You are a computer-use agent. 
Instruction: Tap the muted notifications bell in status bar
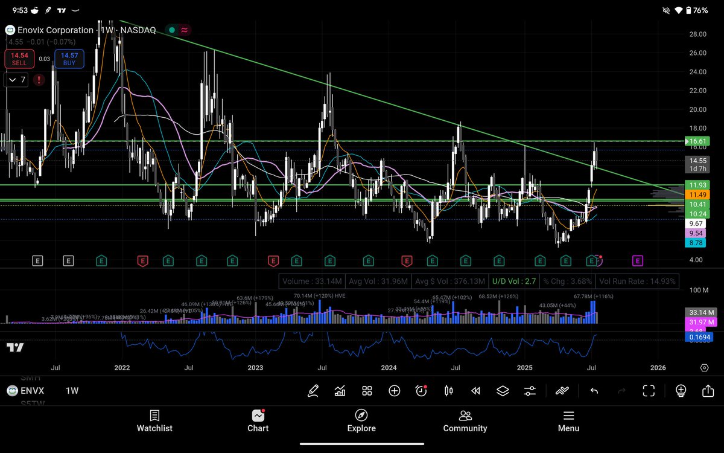[x=665, y=10]
